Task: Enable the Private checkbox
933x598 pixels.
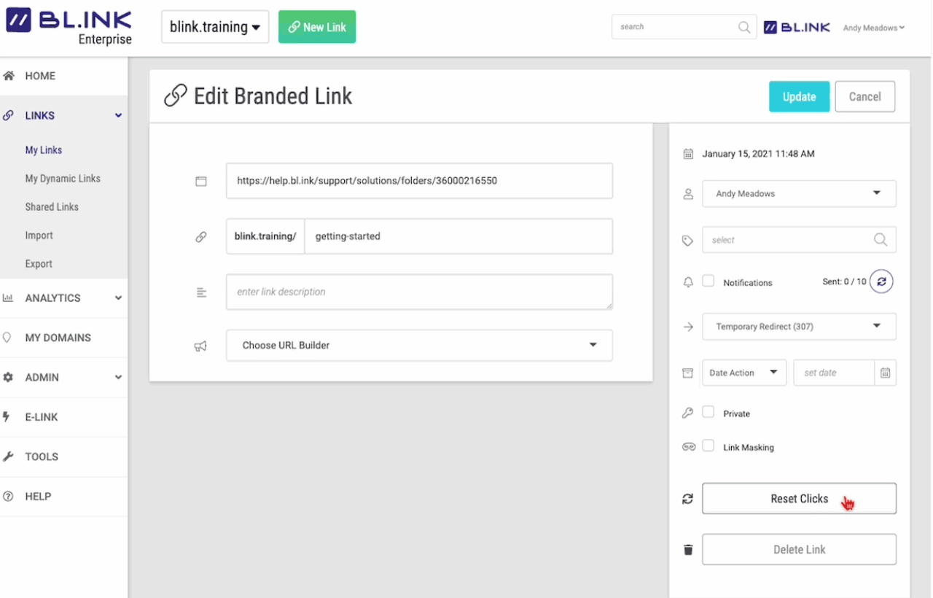Action: pyautogui.click(x=708, y=413)
